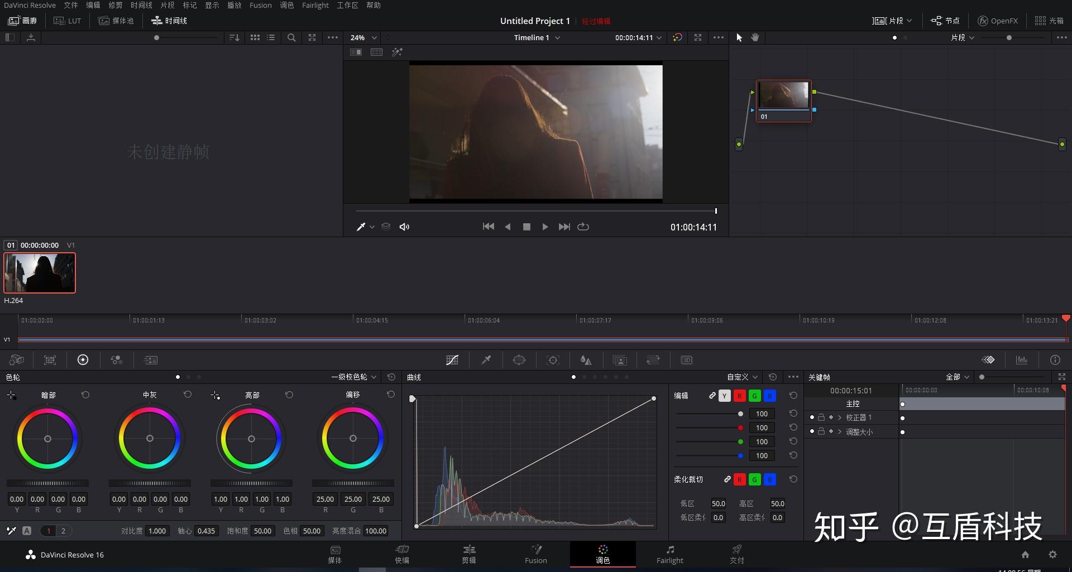
Task: Enable the green curve channel button
Action: pyautogui.click(x=755, y=396)
